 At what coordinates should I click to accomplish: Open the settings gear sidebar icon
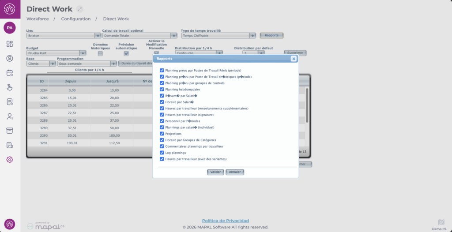pos(10,160)
